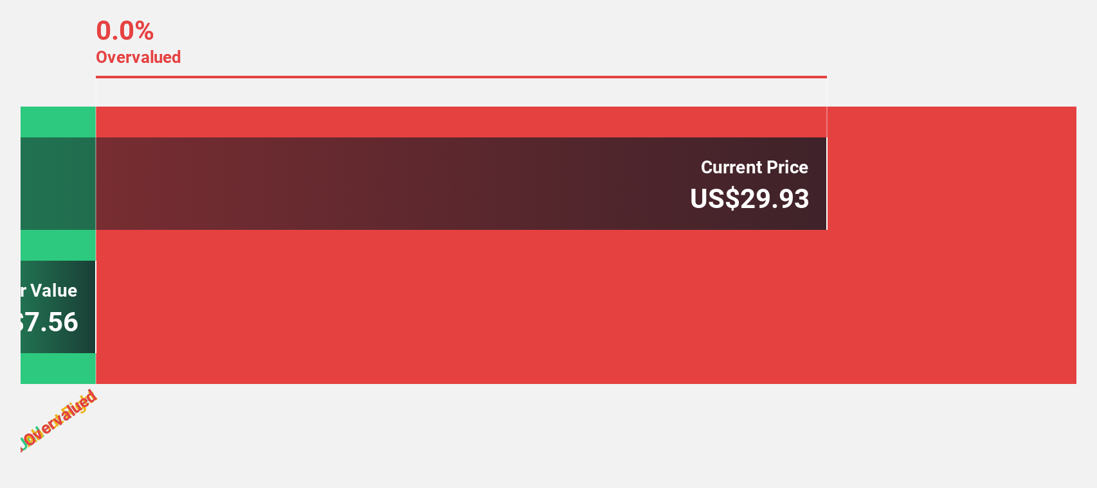Click the 0.0% percentage heading
This screenshot has height=488, width=1097.
(125, 31)
